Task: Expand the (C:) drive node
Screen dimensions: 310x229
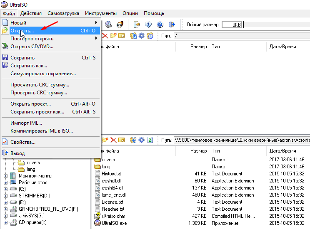Action: pyautogui.click(x=5, y=189)
